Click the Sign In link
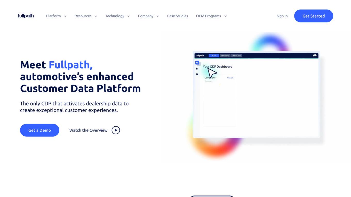Image resolution: width=351 pixels, height=197 pixels. tap(282, 16)
